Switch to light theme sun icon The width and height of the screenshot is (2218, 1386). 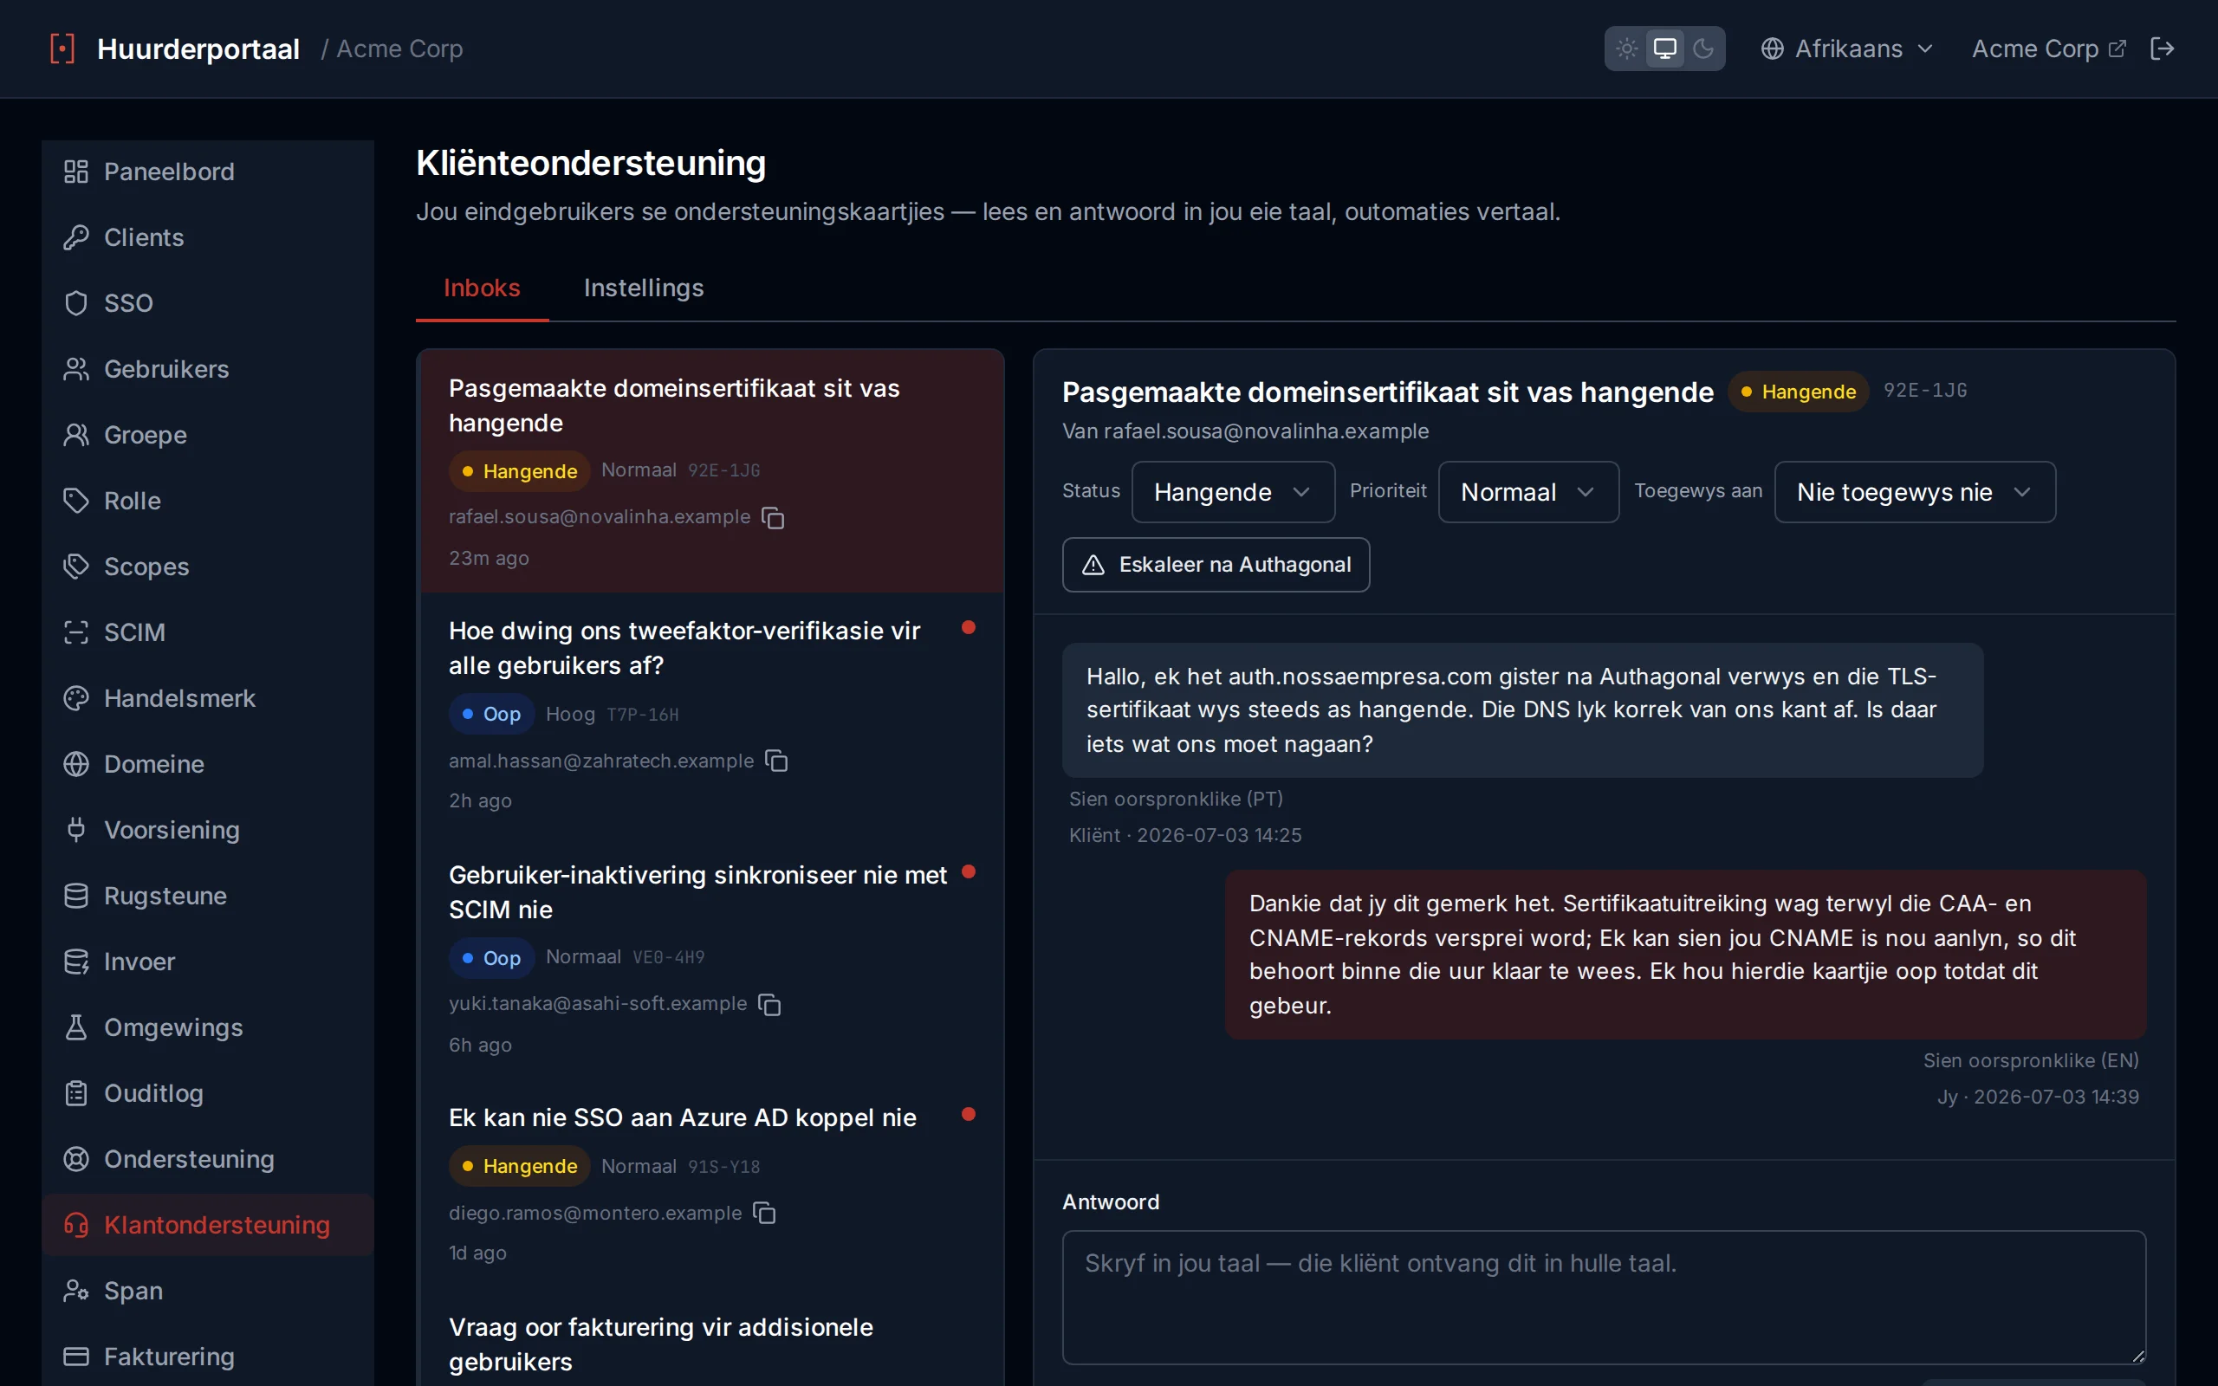(x=1627, y=49)
